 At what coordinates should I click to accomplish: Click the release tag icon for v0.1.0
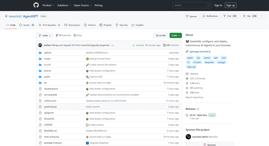187,115
